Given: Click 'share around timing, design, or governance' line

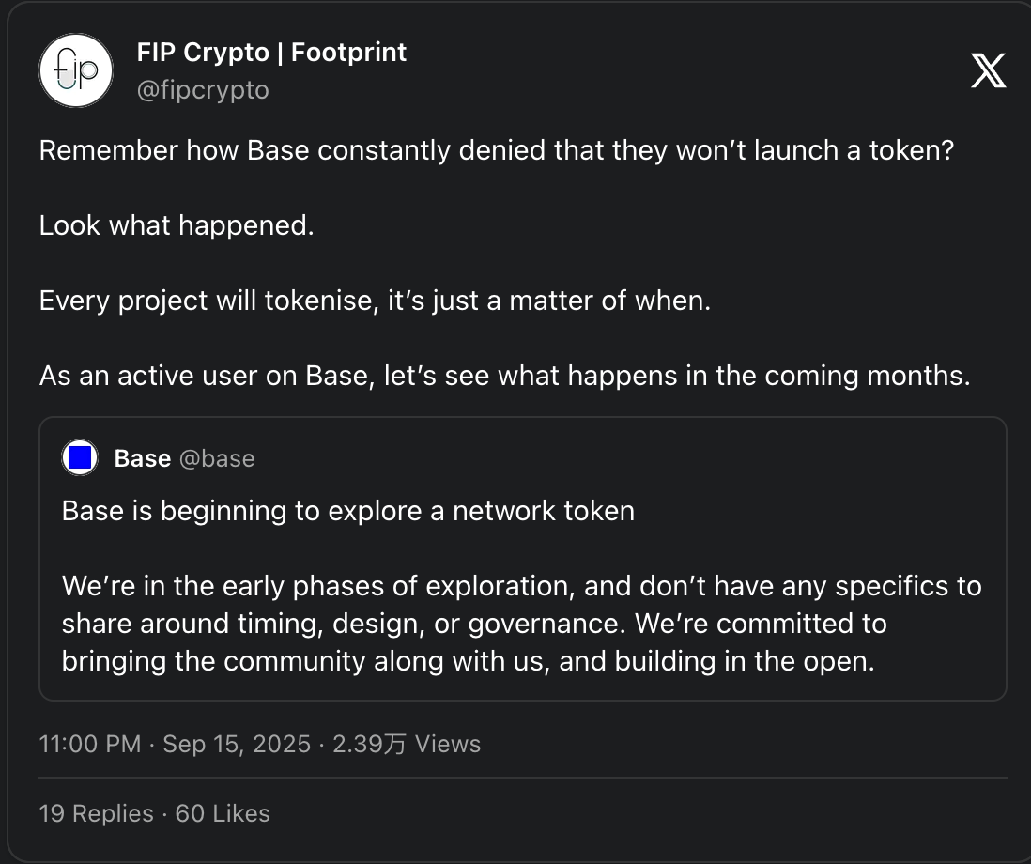Looking at the screenshot, I should [474, 624].
